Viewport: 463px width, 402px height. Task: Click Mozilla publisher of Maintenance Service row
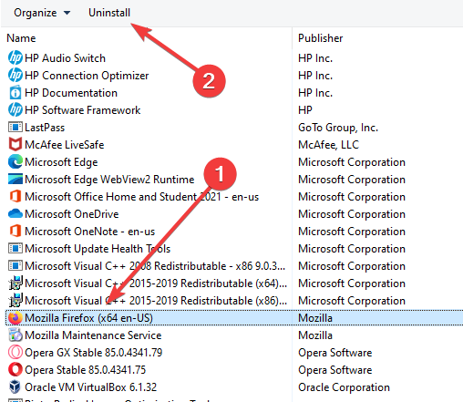[315, 335]
